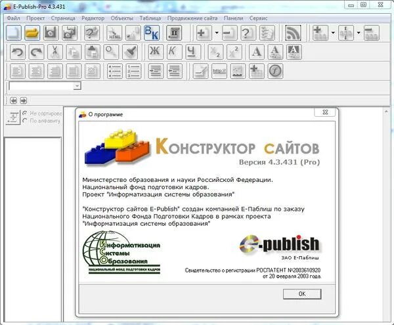Viewport: 394px width, 325px height.
Task: Open the Файл menu
Action: pyautogui.click(x=13, y=18)
